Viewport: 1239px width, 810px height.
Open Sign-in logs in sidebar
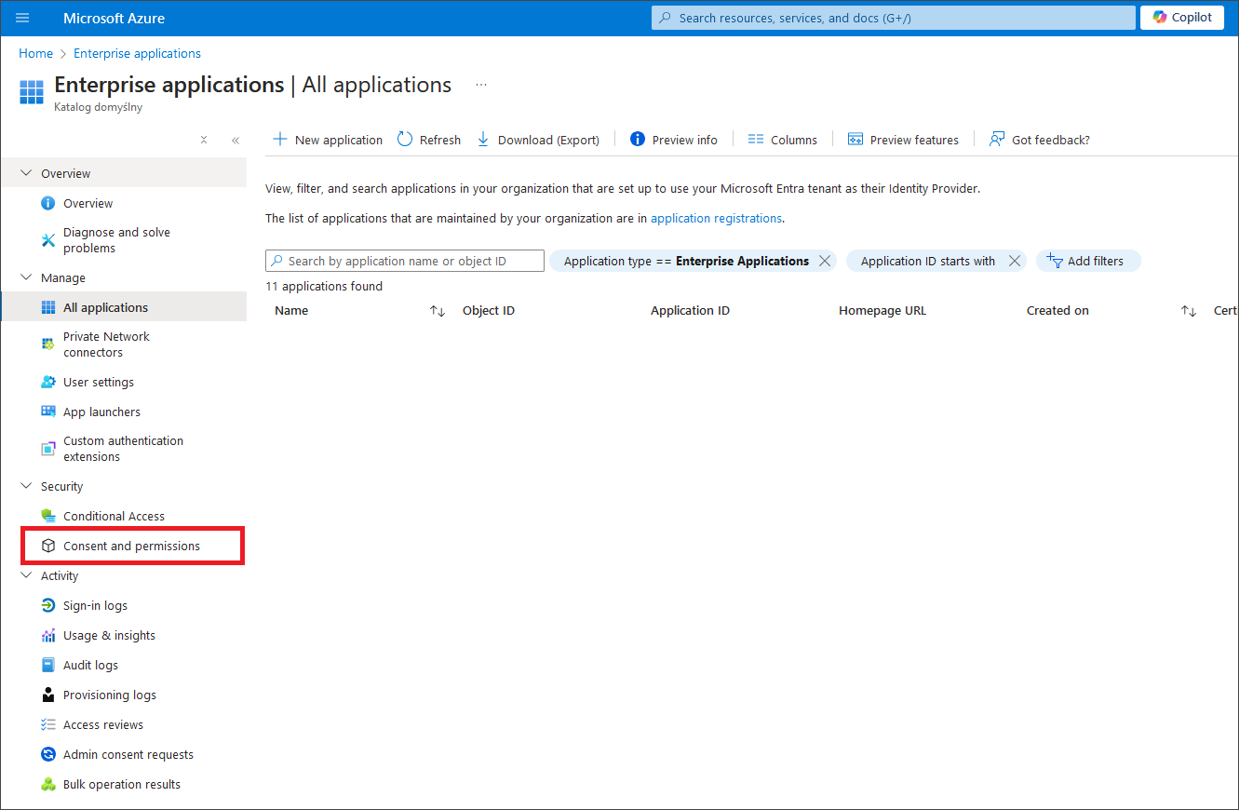(x=95, y=605)
